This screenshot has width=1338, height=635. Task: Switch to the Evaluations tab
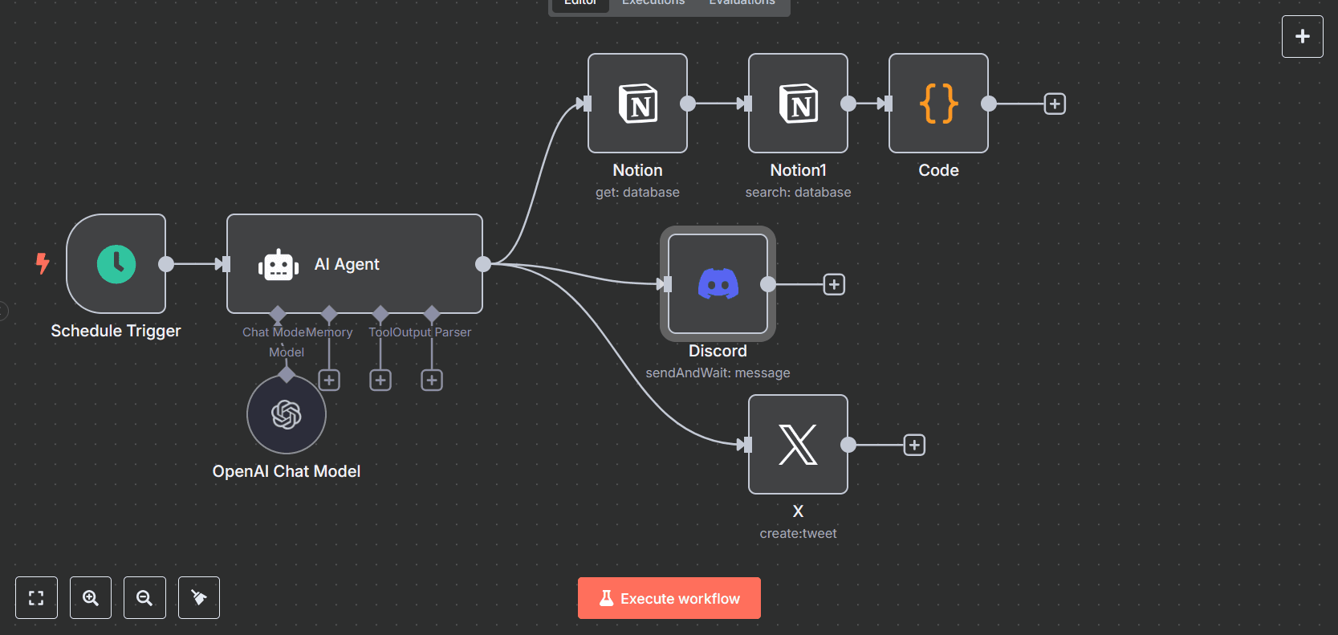coord(742,3)
